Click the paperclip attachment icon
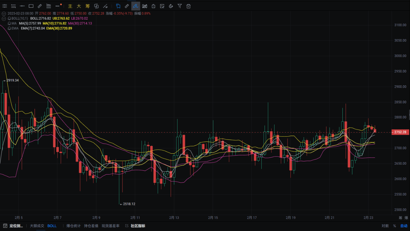The width and height of the screenshot is (410, 231). tap(171, 6)
